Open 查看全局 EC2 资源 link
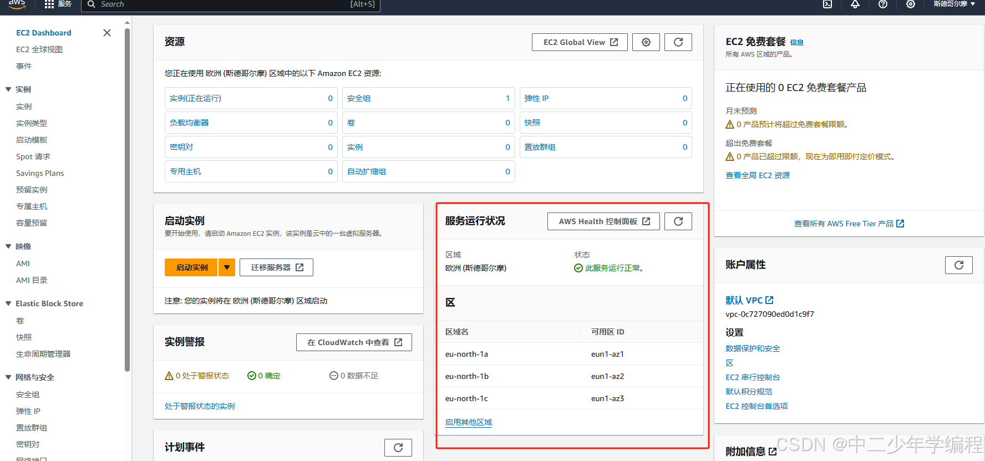 758,175
